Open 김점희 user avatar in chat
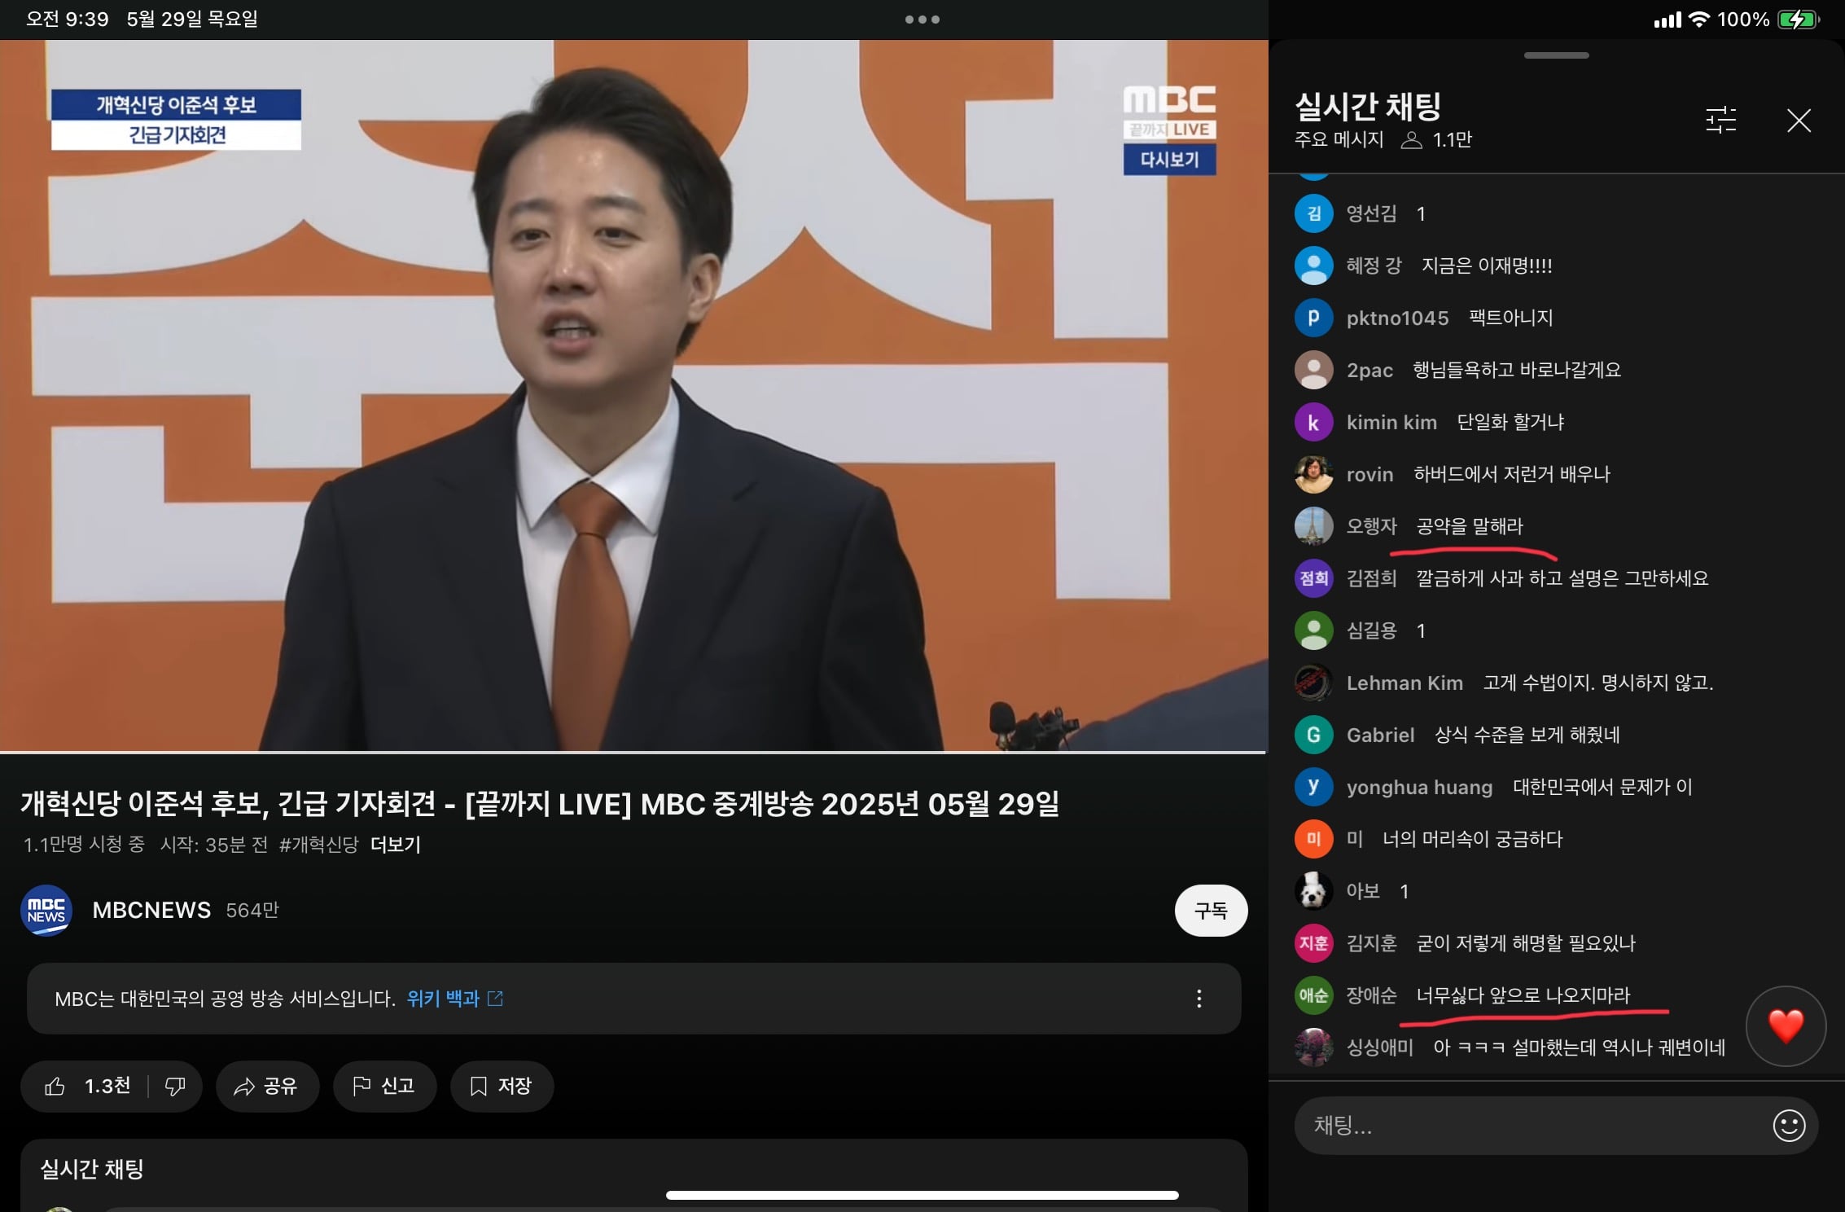 (x=1313, y=578)
